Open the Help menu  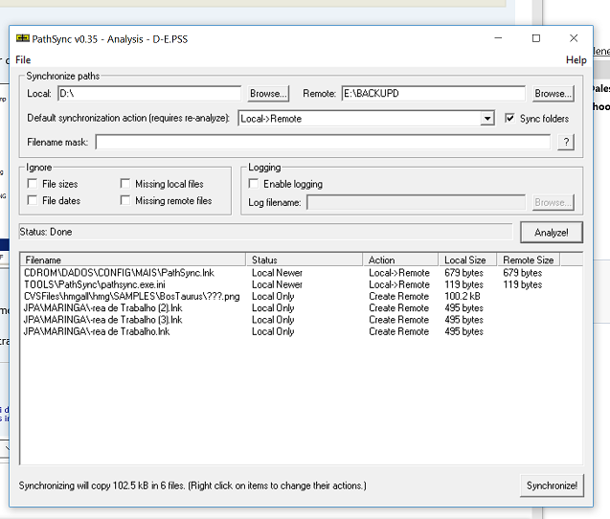tap(576, 59)
